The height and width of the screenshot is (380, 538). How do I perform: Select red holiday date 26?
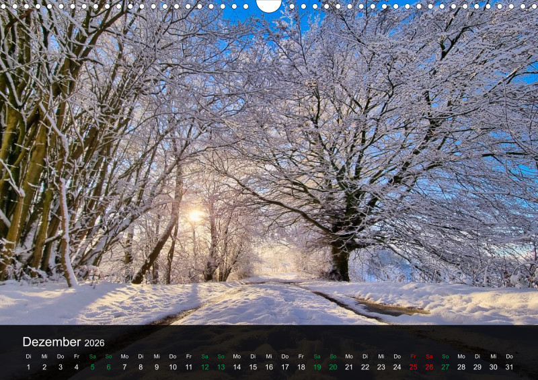coord(429,367)
